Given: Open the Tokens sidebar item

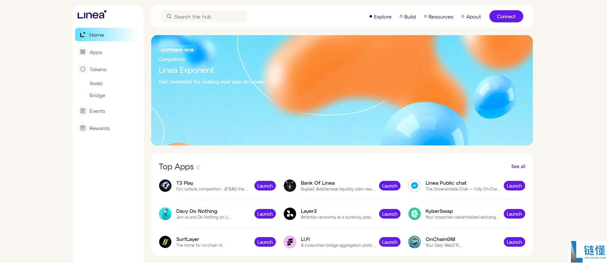Looking at the screenshot, I should tap(106, 69).
